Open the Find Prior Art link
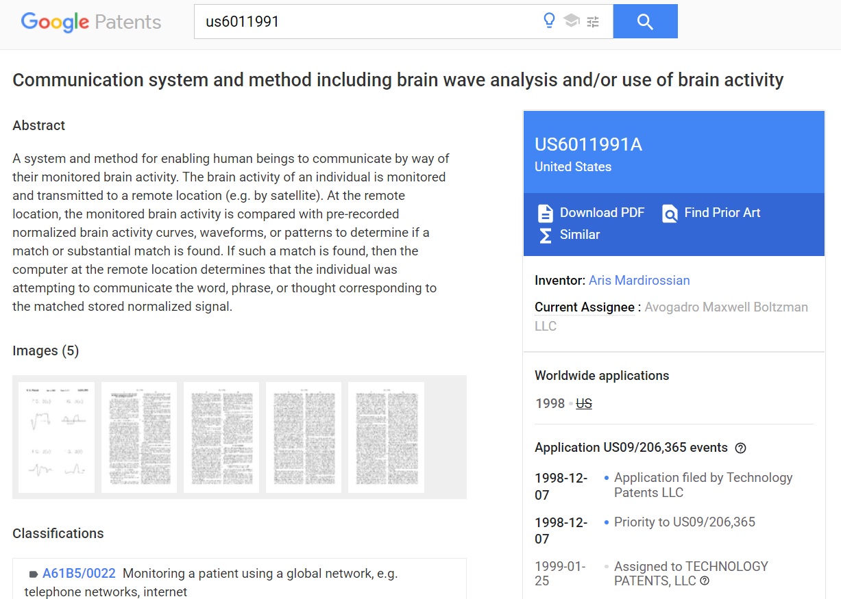The image size is (841, 599). click(x=722, y=213)
